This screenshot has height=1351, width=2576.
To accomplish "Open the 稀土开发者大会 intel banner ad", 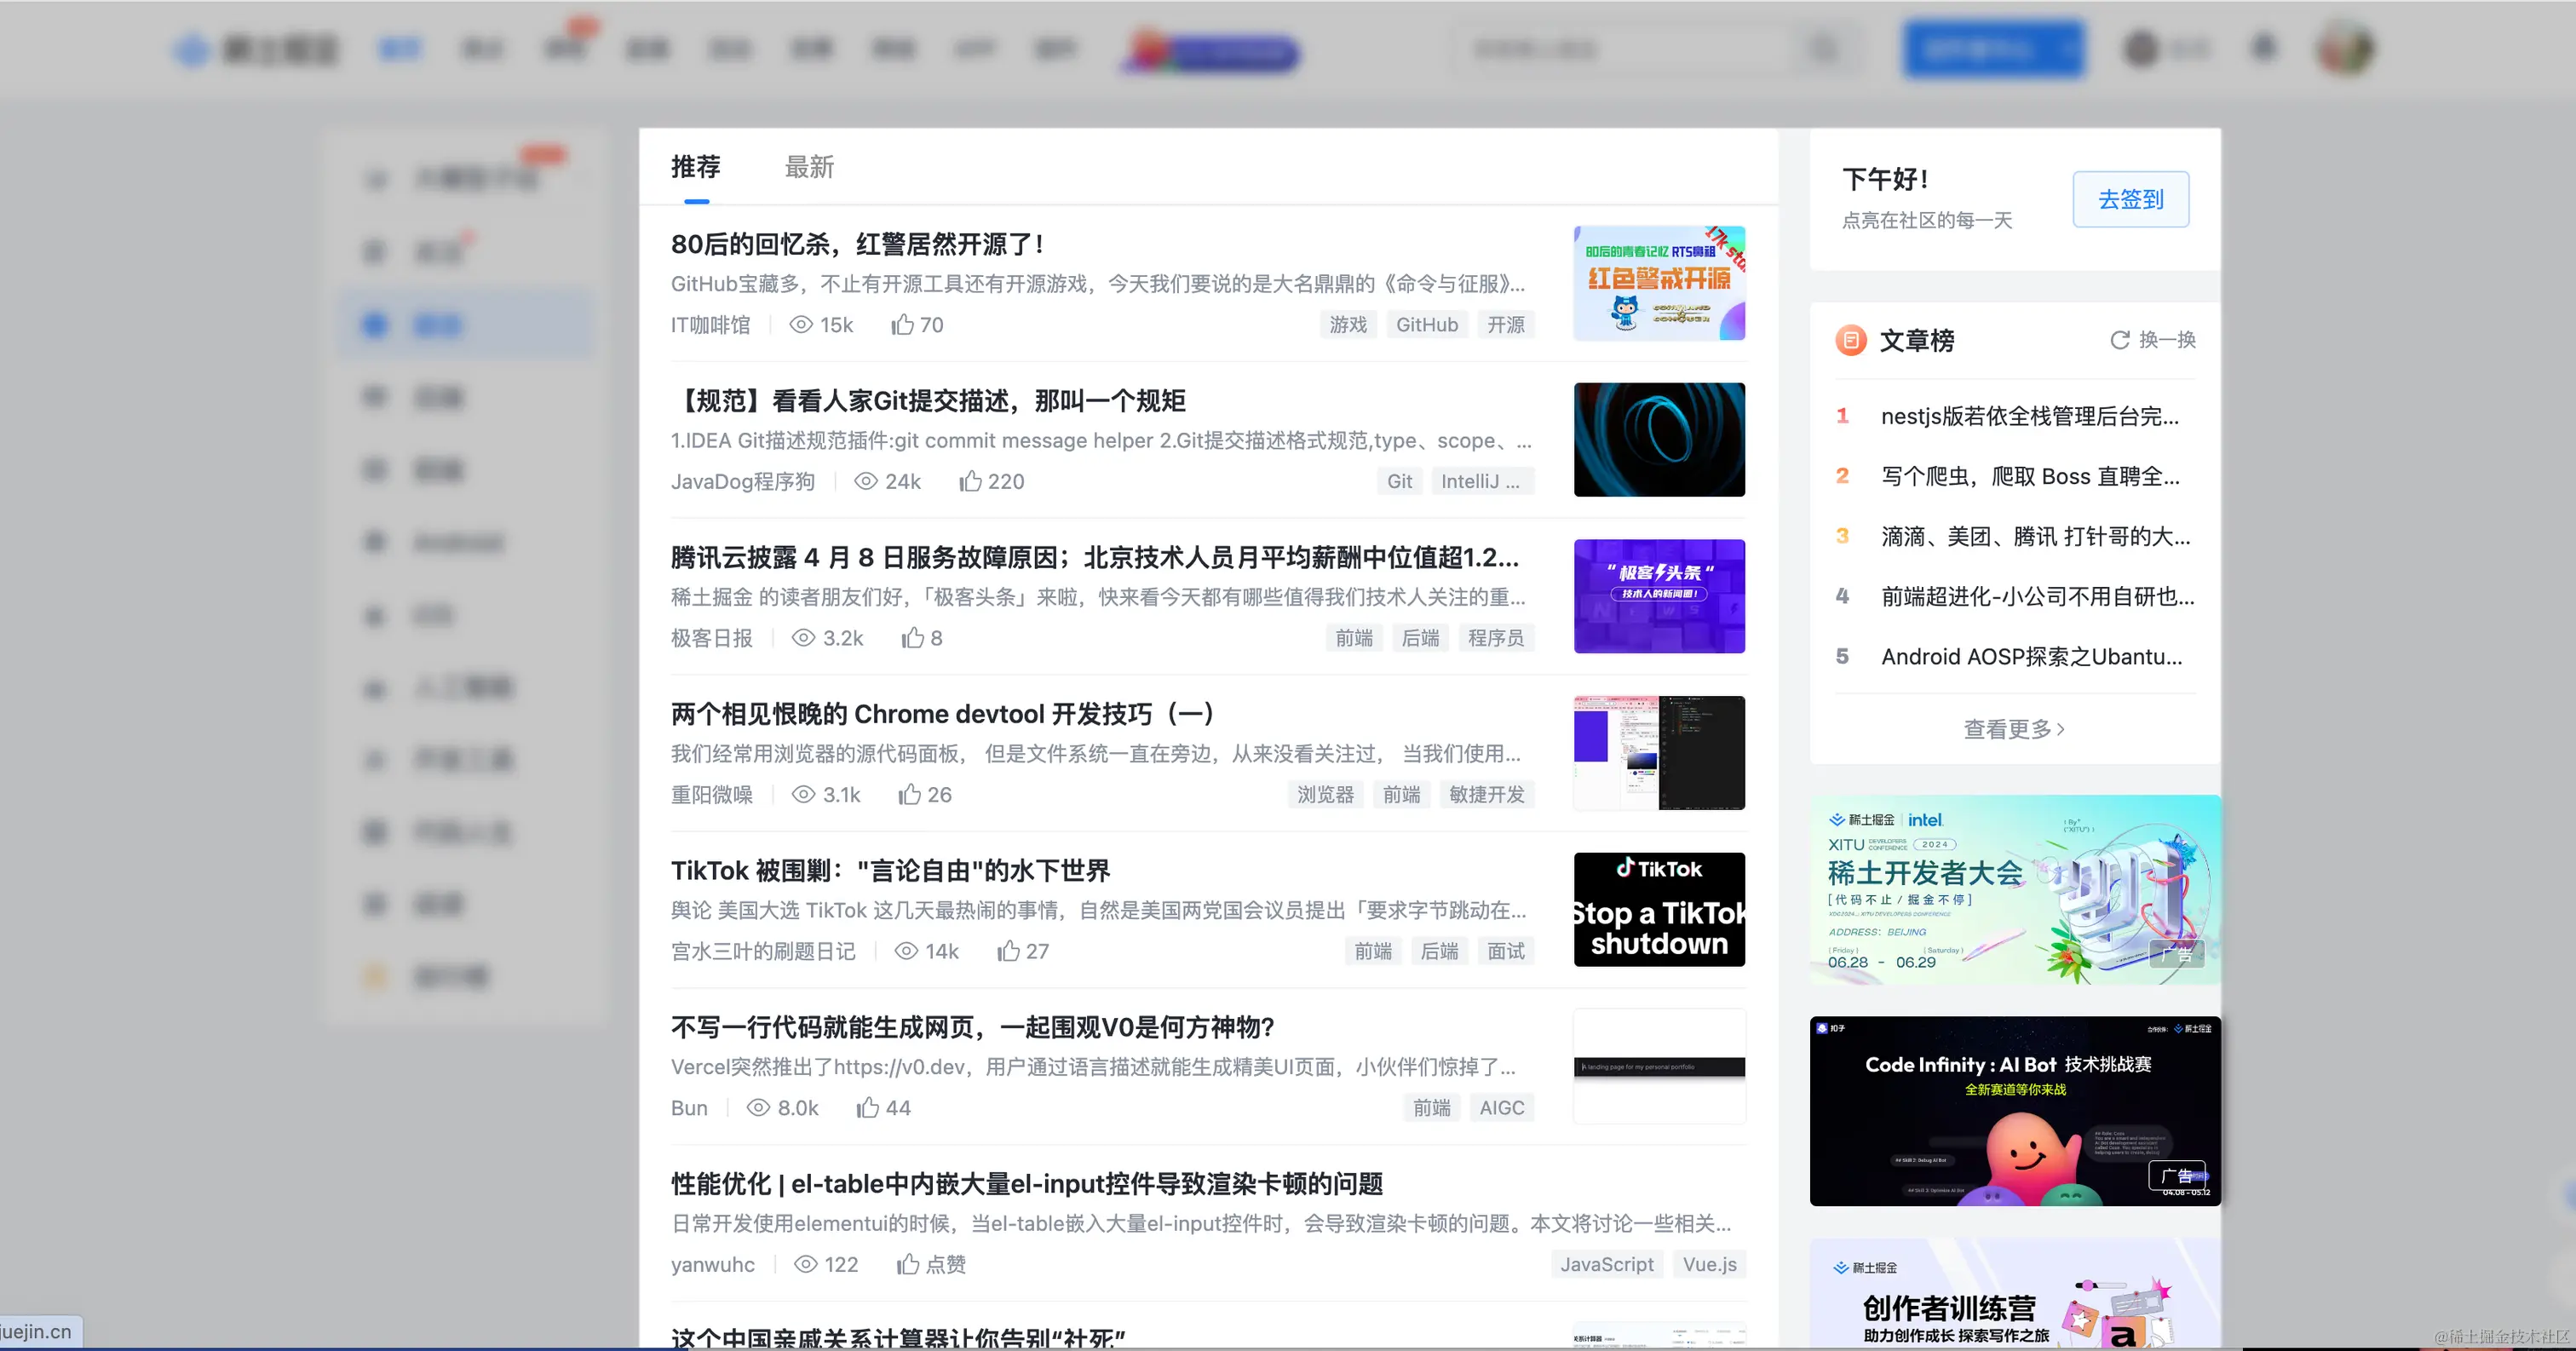I will 2014,889.
